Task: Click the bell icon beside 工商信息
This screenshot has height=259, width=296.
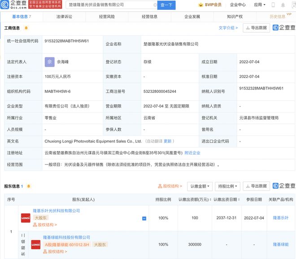Action: 26,28
